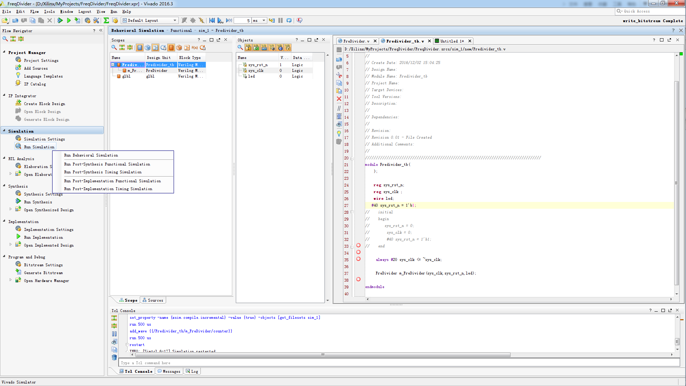Screen dimensions: 686x386
Task: Click the search icon in Scopes panel
Action: pos(114,48)
